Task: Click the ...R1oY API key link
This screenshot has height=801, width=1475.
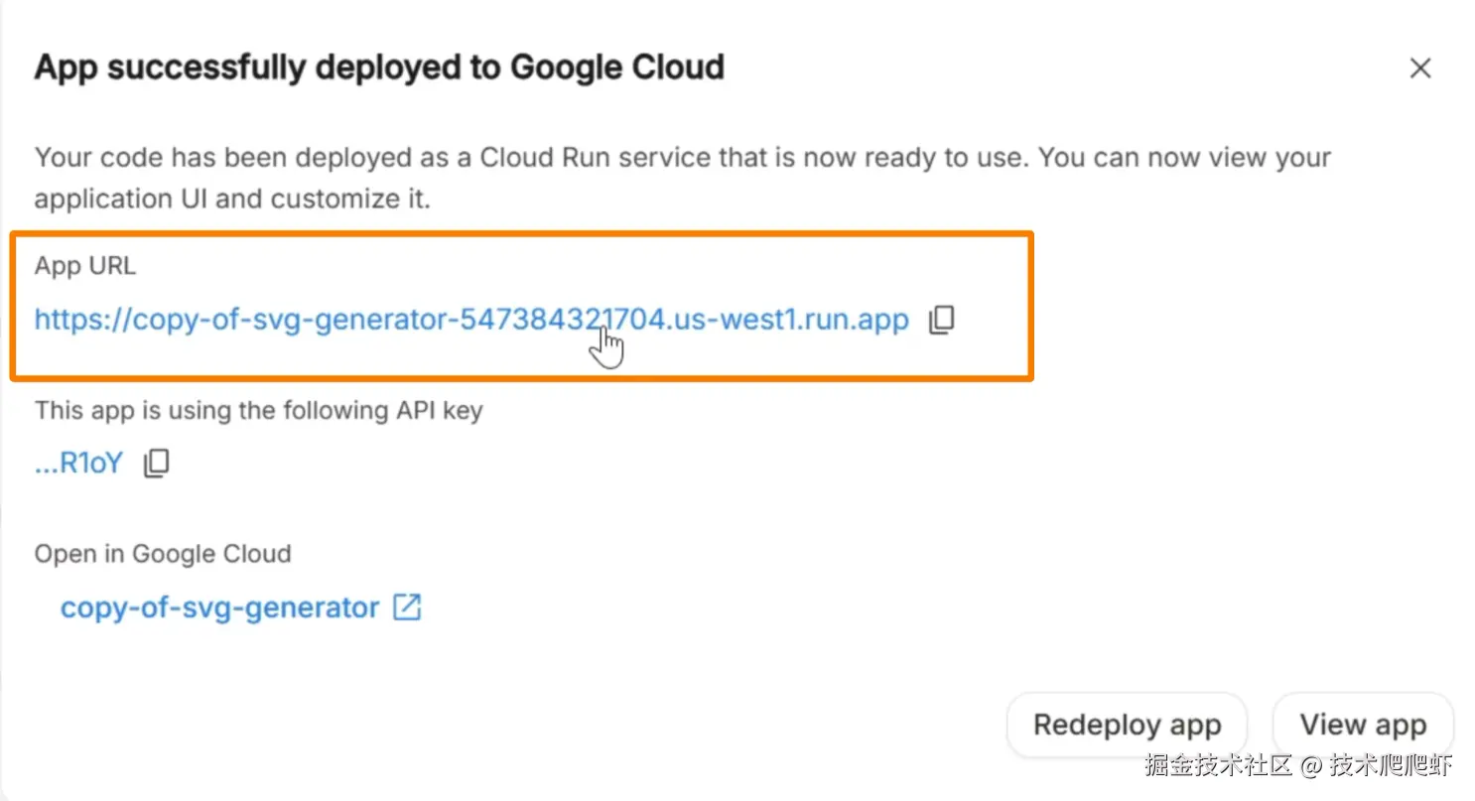Action: [x=78, y=463]
